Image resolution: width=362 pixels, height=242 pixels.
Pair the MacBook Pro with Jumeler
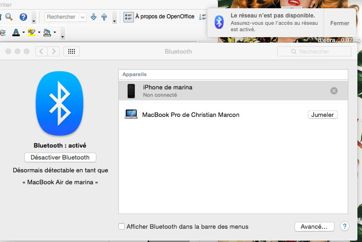323,115
